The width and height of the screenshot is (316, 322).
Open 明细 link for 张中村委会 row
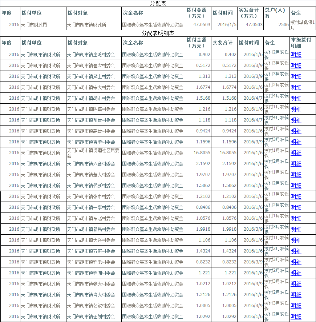(x=296, y=196)
